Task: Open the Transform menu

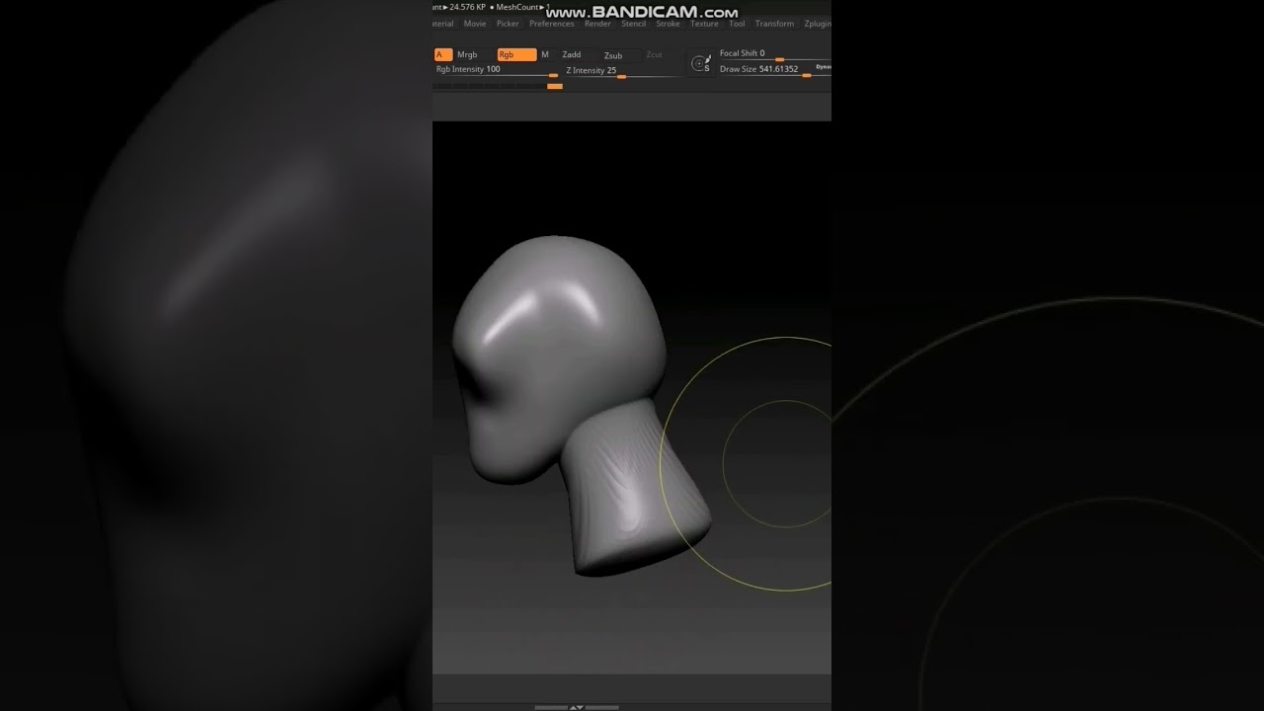Action: point(774,24)
